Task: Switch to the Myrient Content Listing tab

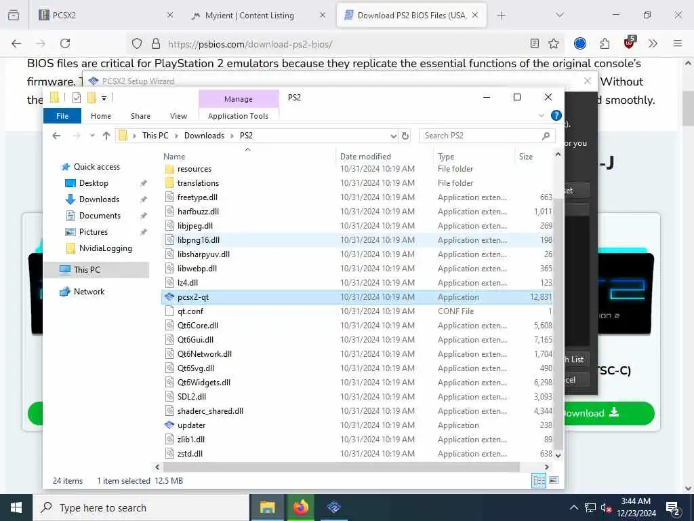Action: [x=258, y=16]
